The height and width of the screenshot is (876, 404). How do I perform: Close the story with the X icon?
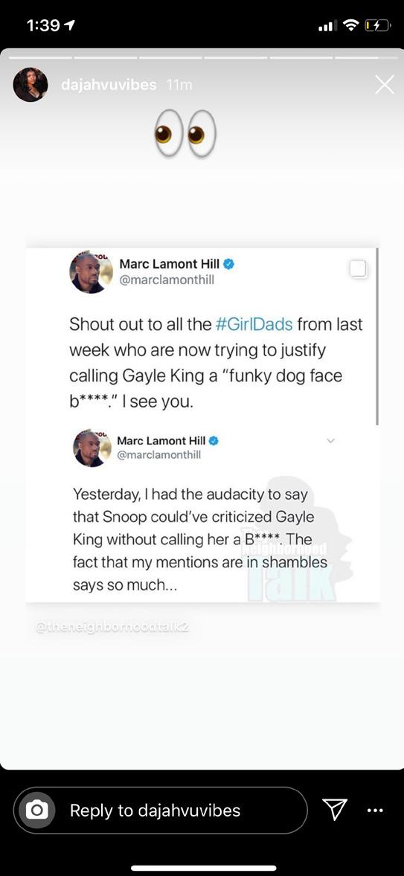tap(384, 86)
